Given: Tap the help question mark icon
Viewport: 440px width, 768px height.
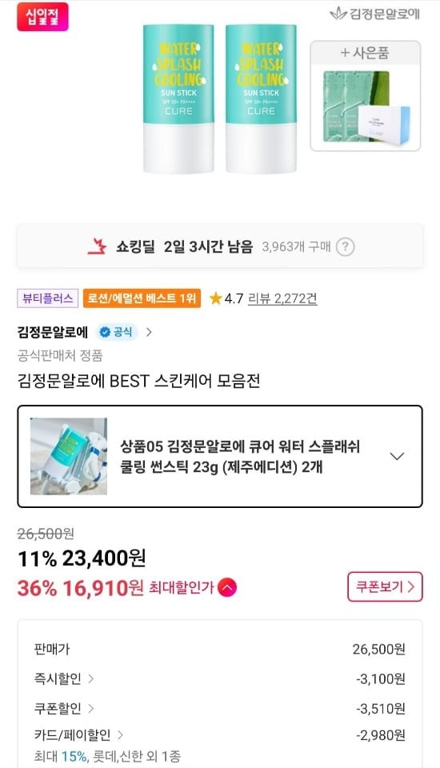Looking at the screenshot, I should coord(345,247).
